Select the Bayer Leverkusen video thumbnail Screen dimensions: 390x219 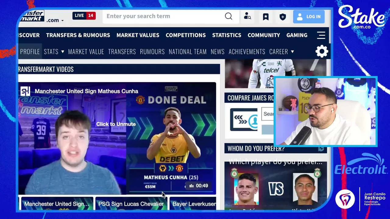click(x=193, y=204)
